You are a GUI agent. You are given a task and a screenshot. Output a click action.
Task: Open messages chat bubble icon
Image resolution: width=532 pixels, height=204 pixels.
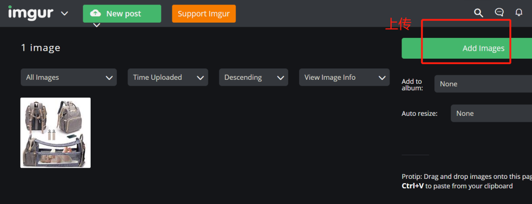499,12
